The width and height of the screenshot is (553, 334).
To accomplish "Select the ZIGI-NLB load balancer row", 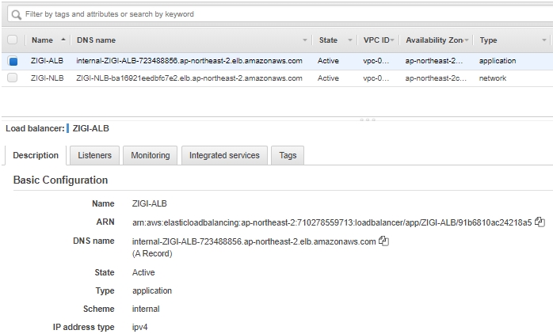I will click(277, 78).
